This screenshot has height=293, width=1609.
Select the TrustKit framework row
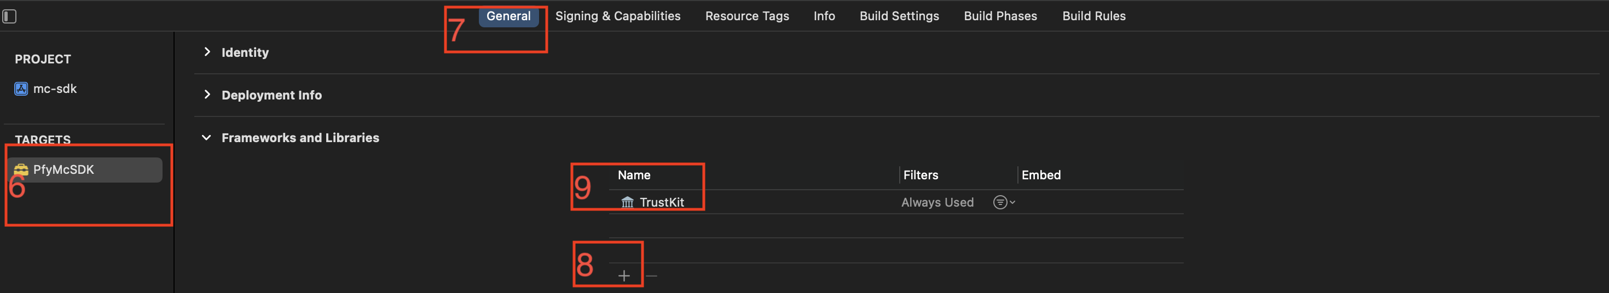896,202
